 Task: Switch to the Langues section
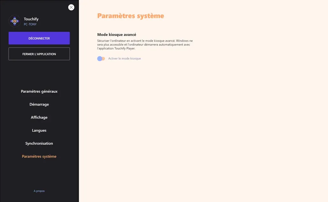coord(39,130)
